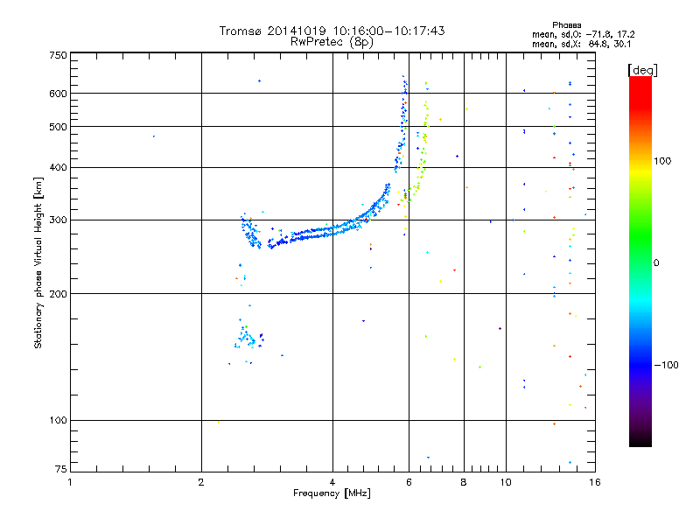Click the cyan echo cluster near 150 km

tap(248, 338)
